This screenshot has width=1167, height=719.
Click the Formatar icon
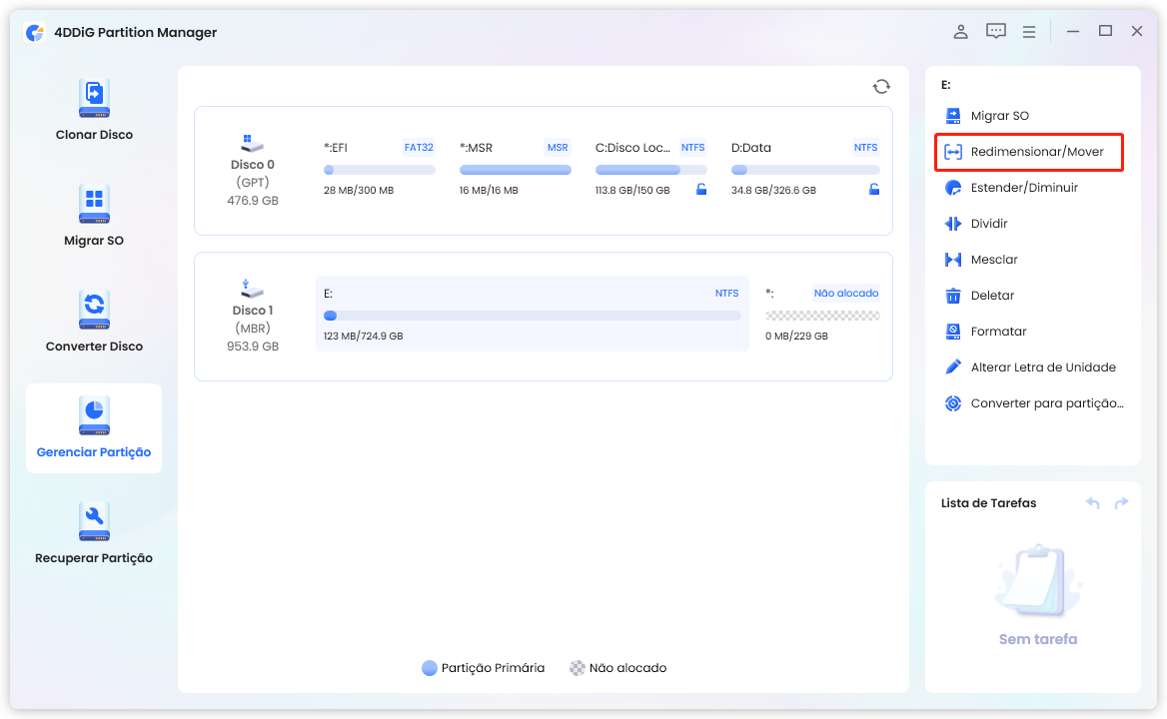point(953,332)
